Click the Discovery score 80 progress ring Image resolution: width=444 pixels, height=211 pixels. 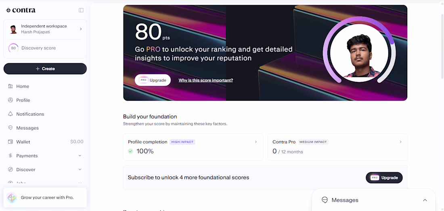pyautogui.click(x=13, y=48)
